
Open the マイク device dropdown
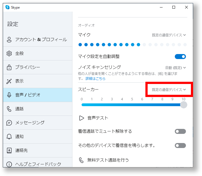tap(169, 35)
